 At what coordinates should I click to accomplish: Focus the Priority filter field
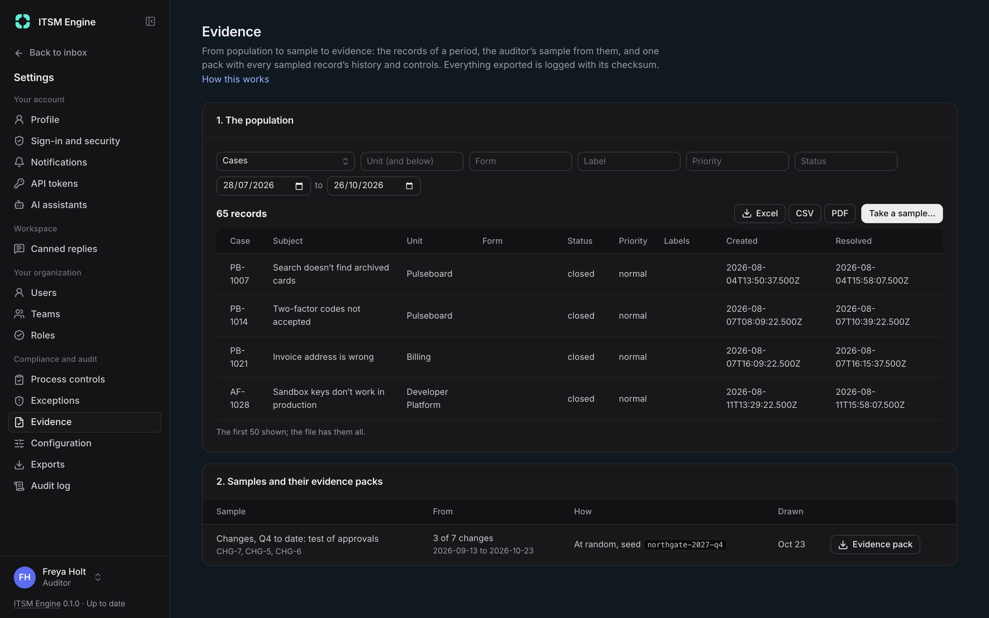click(737, 161)
